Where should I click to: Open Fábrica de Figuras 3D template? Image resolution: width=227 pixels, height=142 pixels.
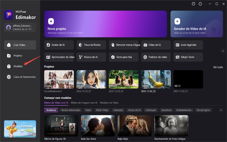61,126
